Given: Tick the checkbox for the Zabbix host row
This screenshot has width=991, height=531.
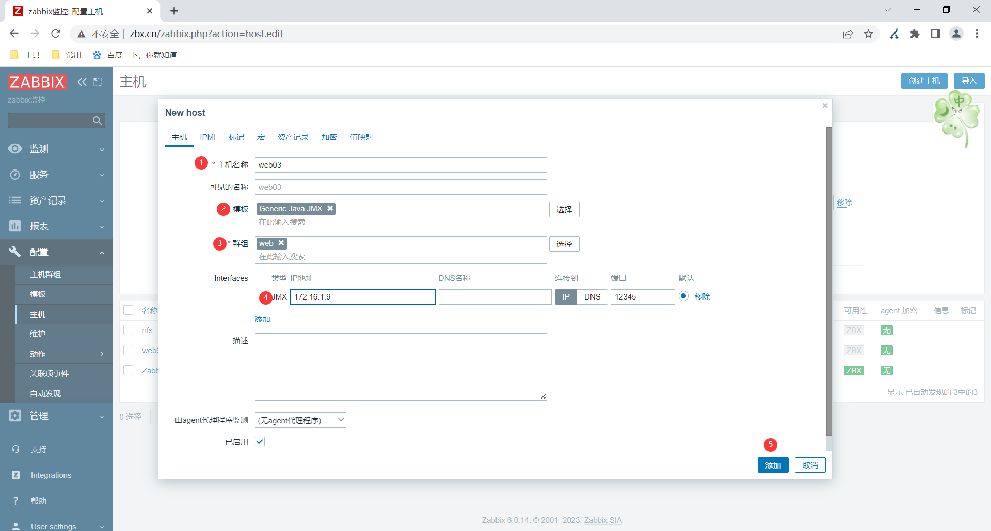Looking at the screenshot, I should (129, 370).
